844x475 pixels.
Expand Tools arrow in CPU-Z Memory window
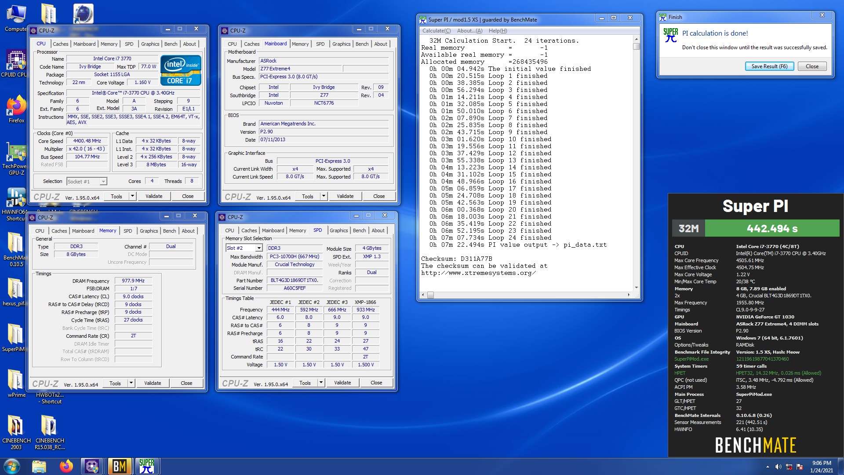131,383
